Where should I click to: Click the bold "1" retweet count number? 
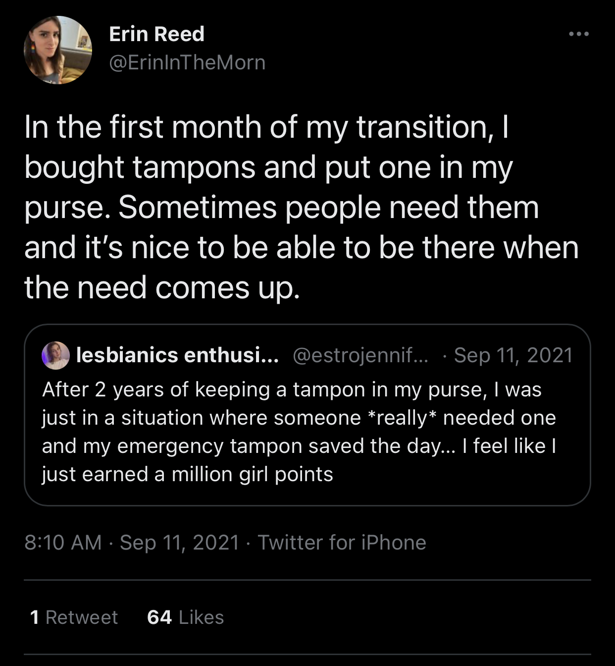pyautogui.click(x=35, y=617)
